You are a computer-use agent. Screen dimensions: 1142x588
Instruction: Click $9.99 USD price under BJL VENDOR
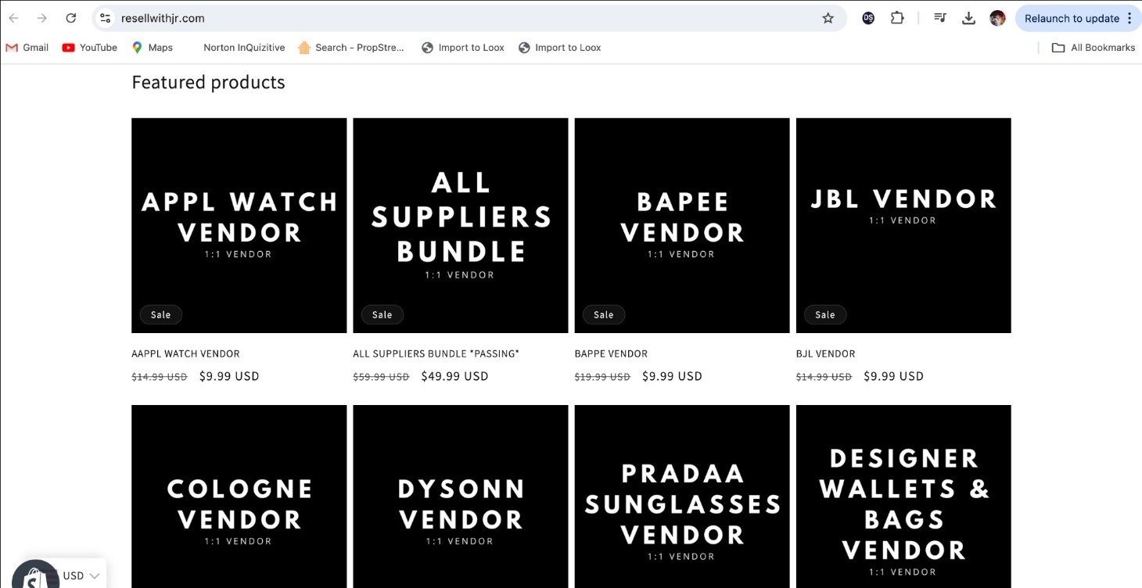893,376
